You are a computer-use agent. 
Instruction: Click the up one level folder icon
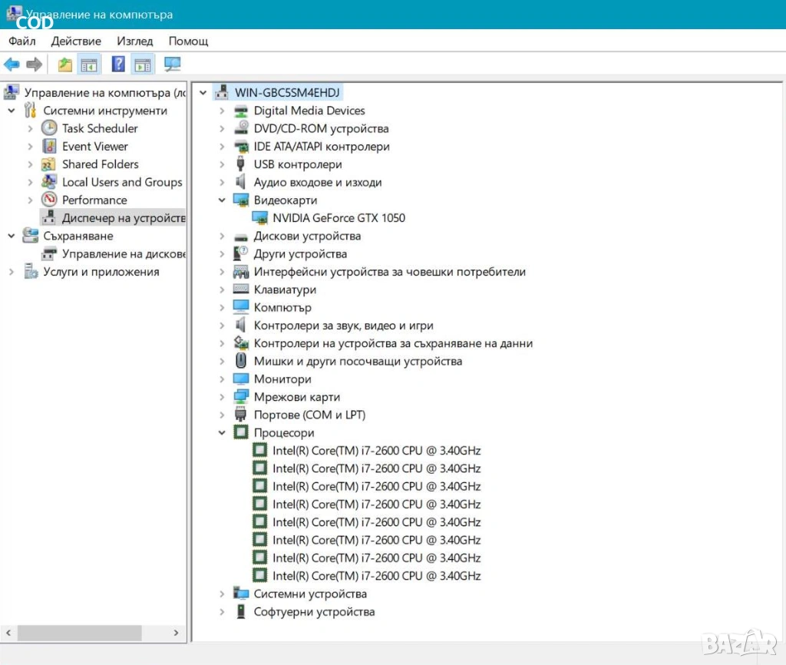click(65, 65)
